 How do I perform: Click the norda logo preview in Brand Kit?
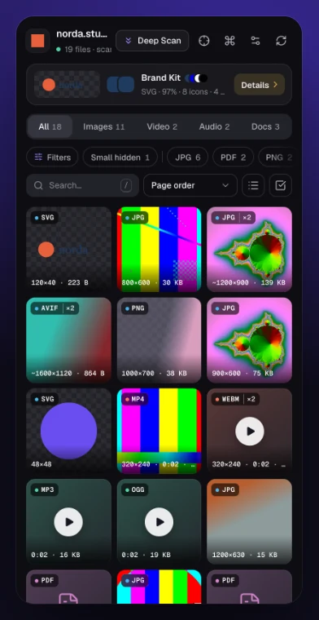coord(67,84)
